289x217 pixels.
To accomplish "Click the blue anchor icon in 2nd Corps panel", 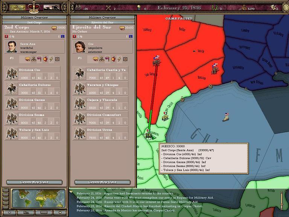I will (63, 36).
